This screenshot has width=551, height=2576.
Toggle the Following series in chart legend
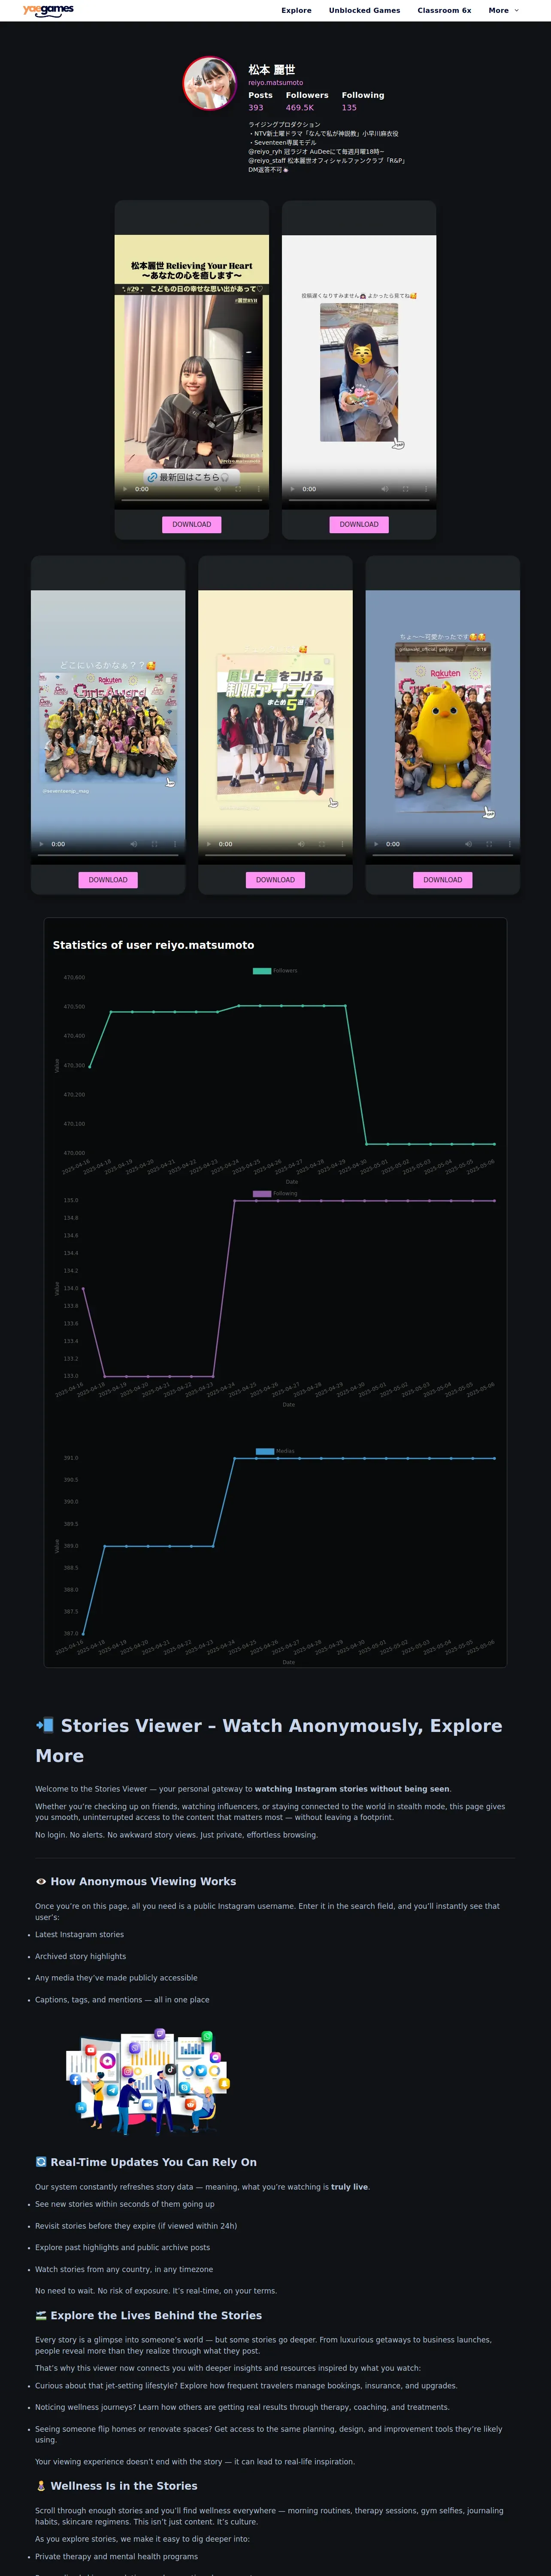pyautogui.click(x=275, y=1193)
